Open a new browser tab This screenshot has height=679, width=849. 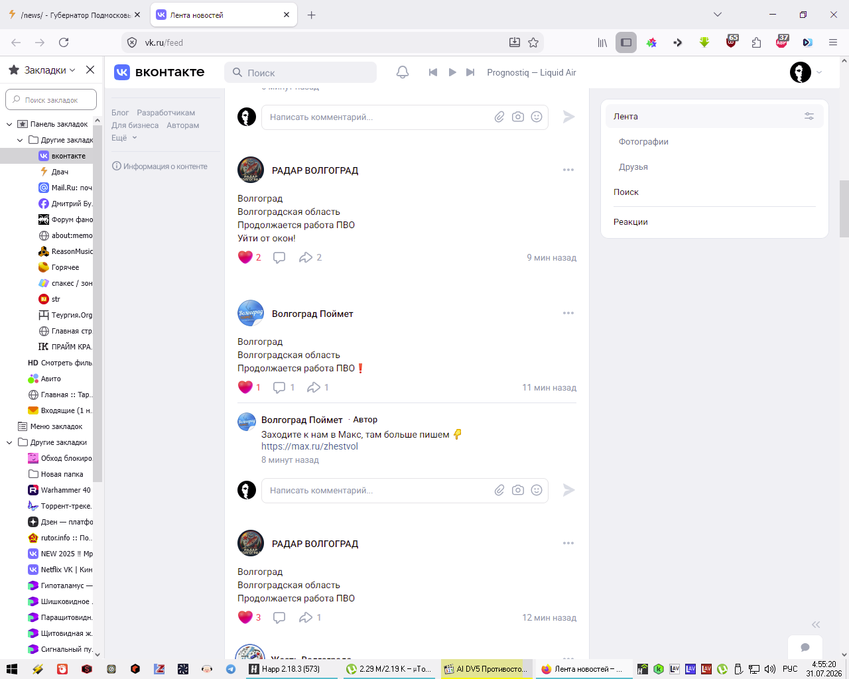click(x=312, y=15)
